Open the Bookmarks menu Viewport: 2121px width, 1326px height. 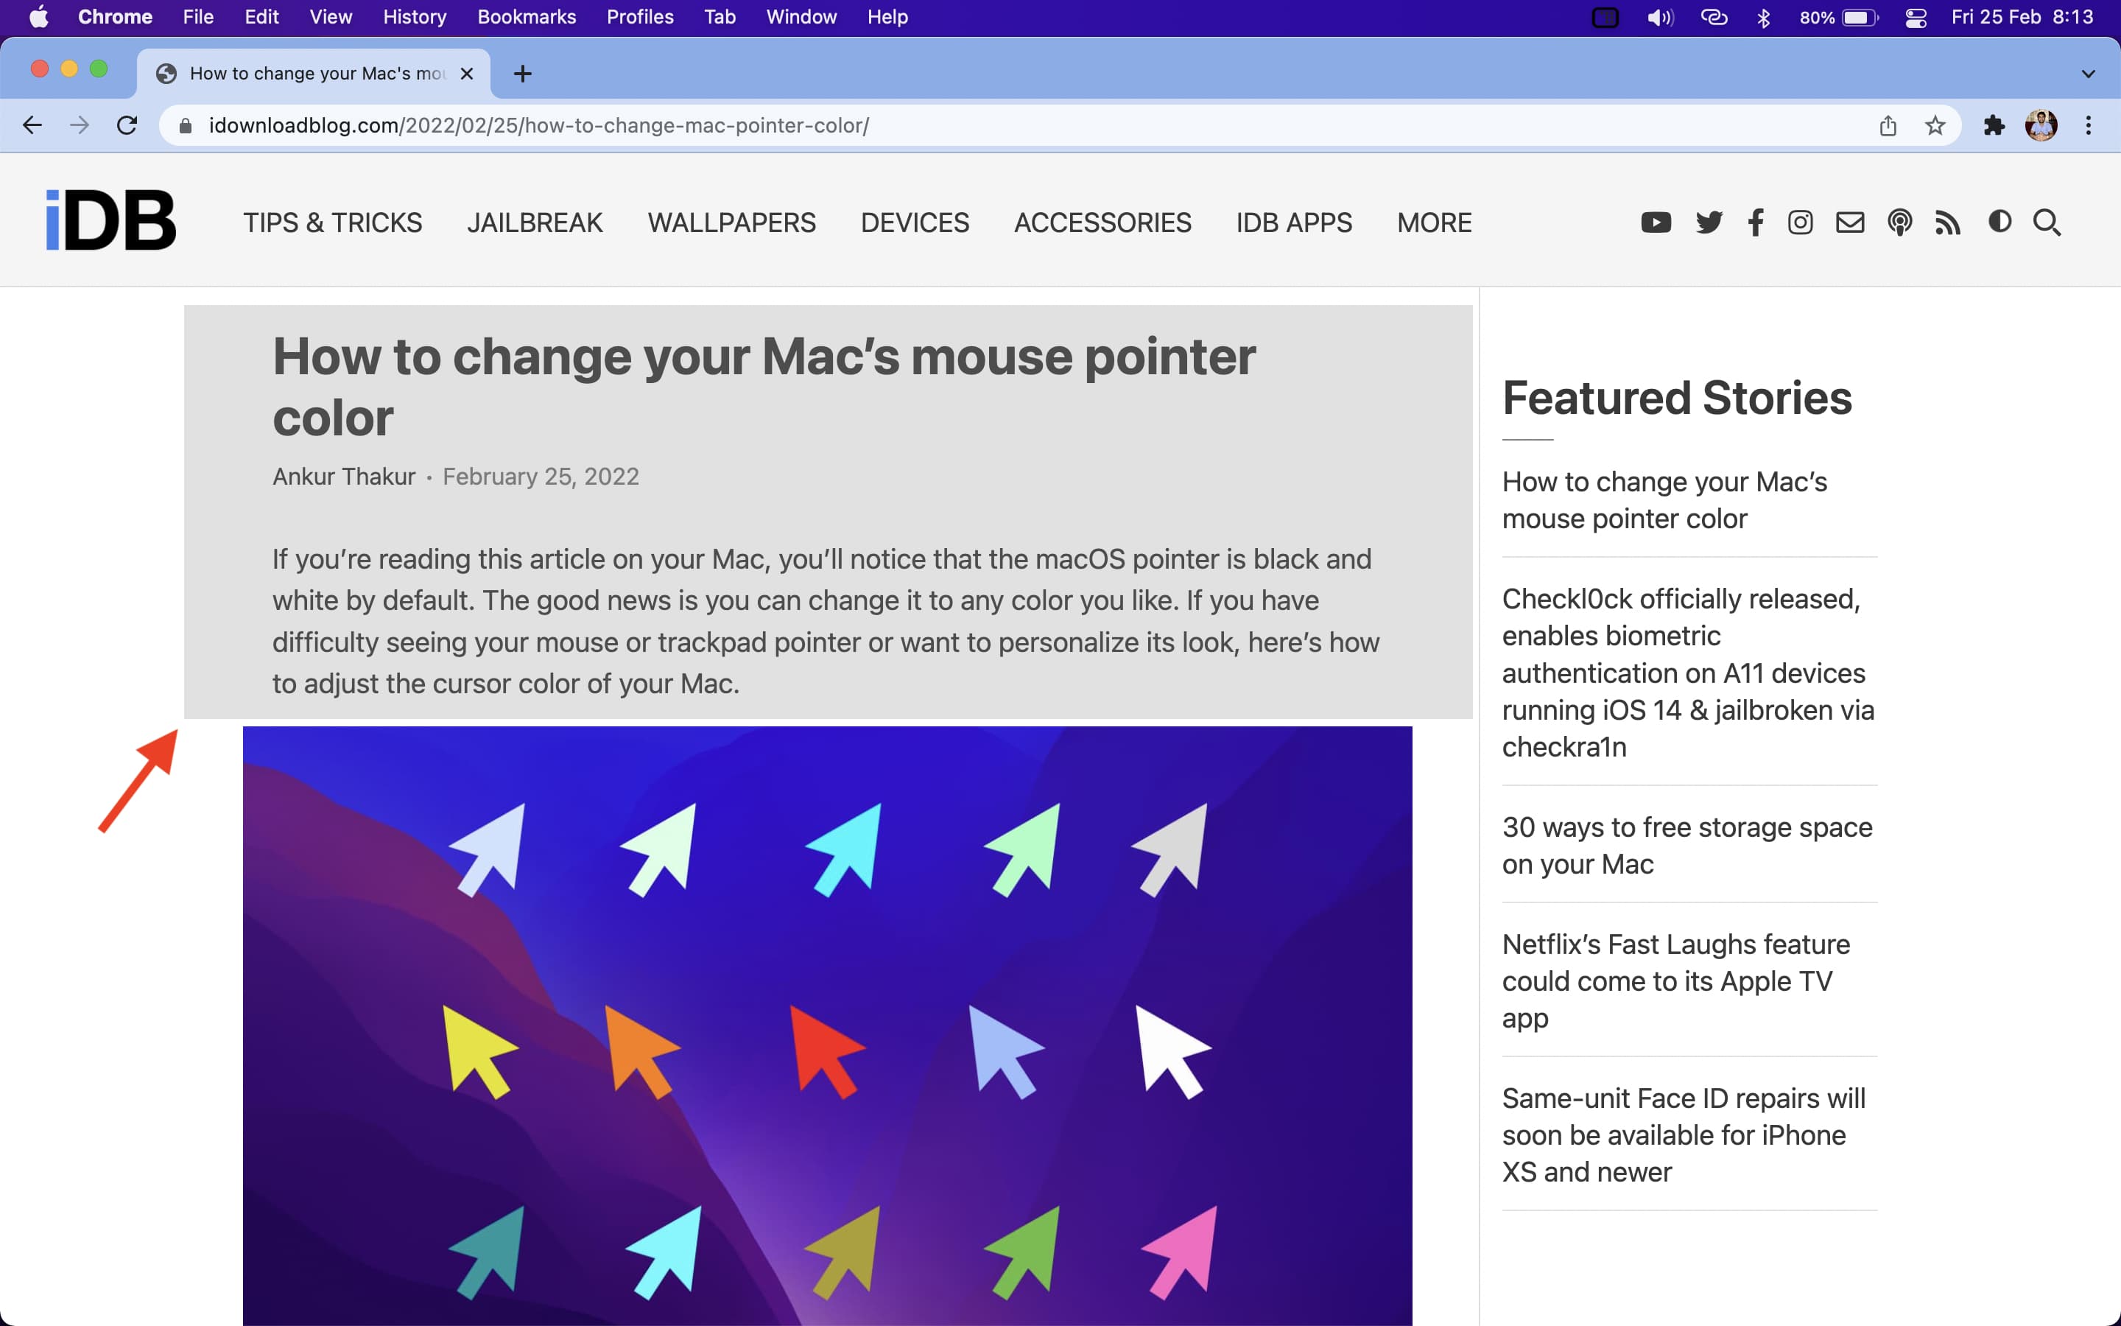527,17
